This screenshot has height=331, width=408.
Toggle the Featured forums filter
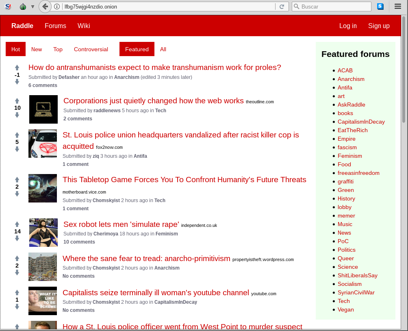pos(137,49)
